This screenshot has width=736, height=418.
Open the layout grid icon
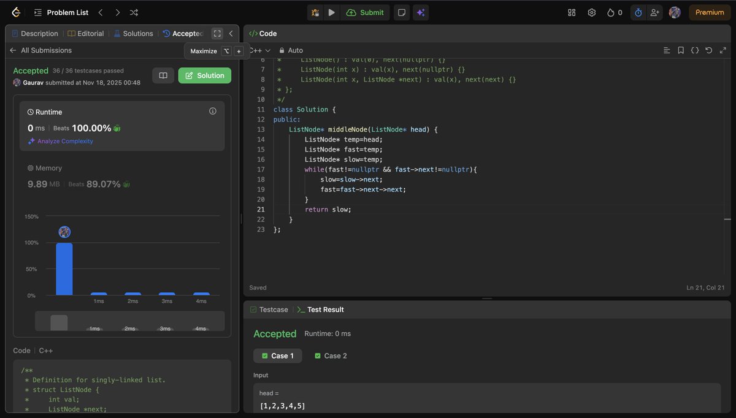coord(572,12)
